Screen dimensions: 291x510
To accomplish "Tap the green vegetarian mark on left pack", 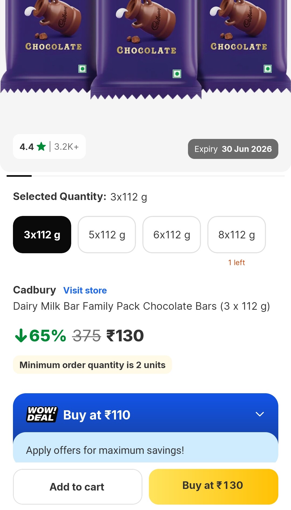I will tap(82, 69).
